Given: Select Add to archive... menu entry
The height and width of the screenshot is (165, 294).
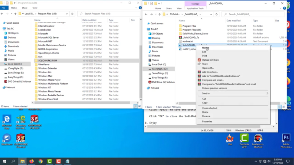Looking at the screenshot, I should tap(210, 72).
